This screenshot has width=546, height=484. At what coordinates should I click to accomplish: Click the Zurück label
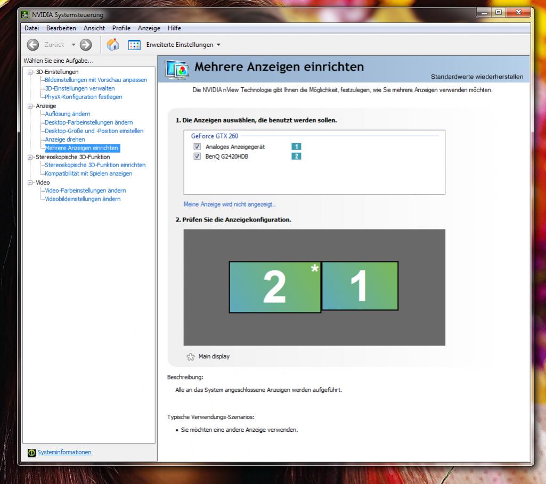[54, 45]
